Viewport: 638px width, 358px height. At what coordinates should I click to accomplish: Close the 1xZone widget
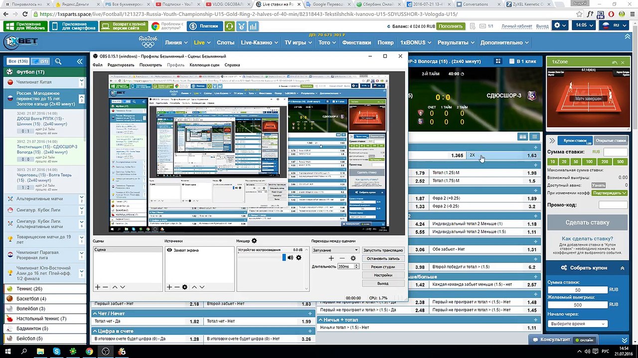coord(623,62)
